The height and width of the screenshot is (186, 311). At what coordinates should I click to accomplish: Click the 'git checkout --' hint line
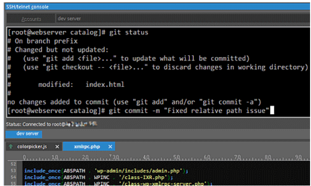tap(158, 67)
